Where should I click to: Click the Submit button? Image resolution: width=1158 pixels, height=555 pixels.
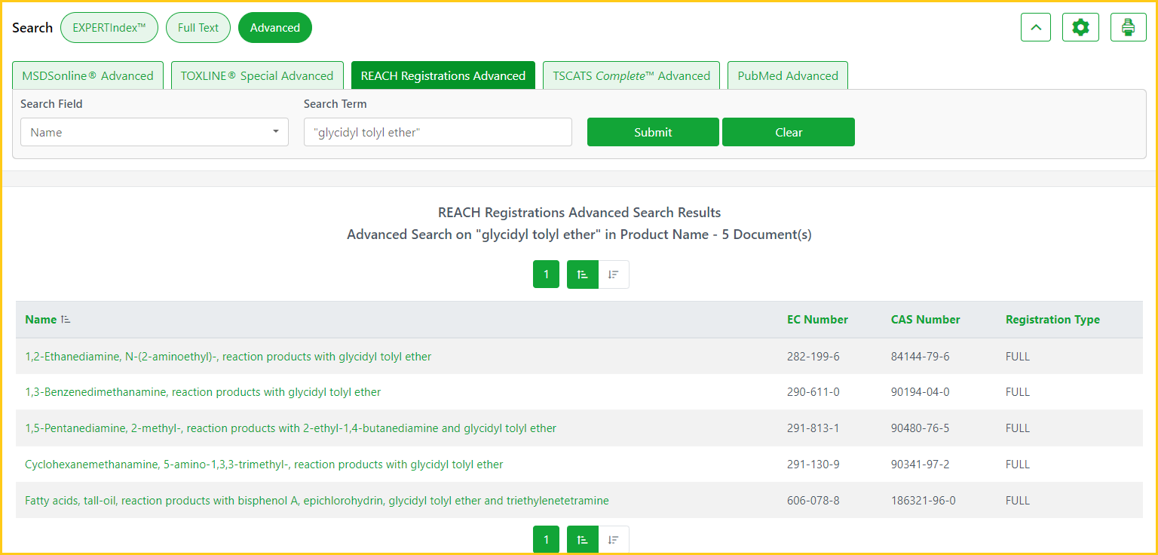pyautogui.click(x=652, y=132)
